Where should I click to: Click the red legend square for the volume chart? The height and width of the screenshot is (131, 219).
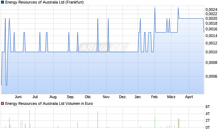pyautogui.click(x=2, y=103)
